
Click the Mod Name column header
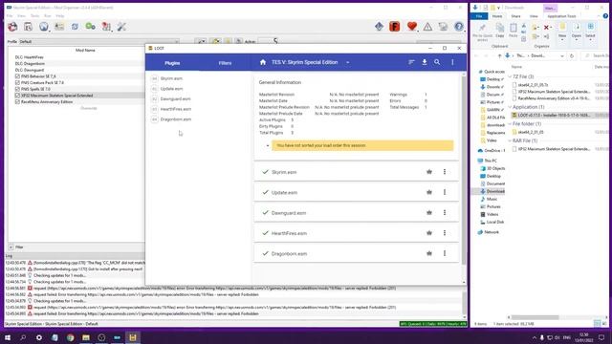[85, 51]
